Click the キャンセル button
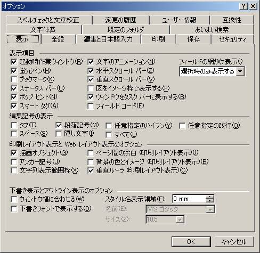The image size is (260, 253). click(x=234, y=241)
